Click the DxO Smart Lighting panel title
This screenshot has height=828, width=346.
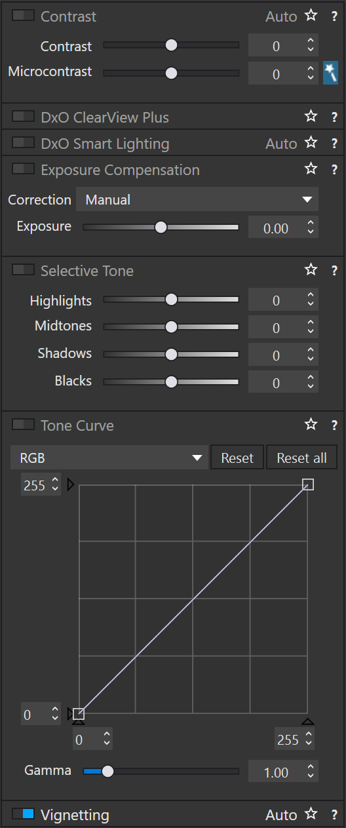click(105, 144)
